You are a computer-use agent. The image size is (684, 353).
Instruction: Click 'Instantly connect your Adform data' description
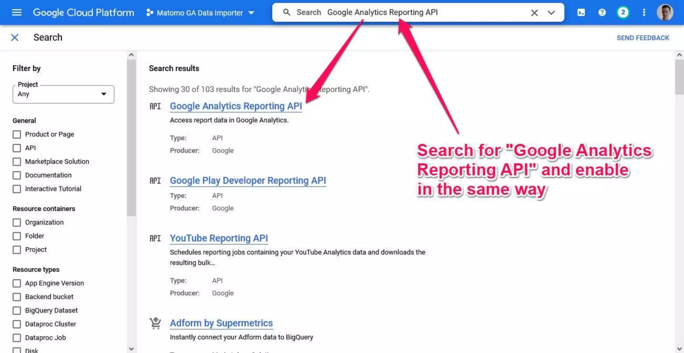[241, 337]
